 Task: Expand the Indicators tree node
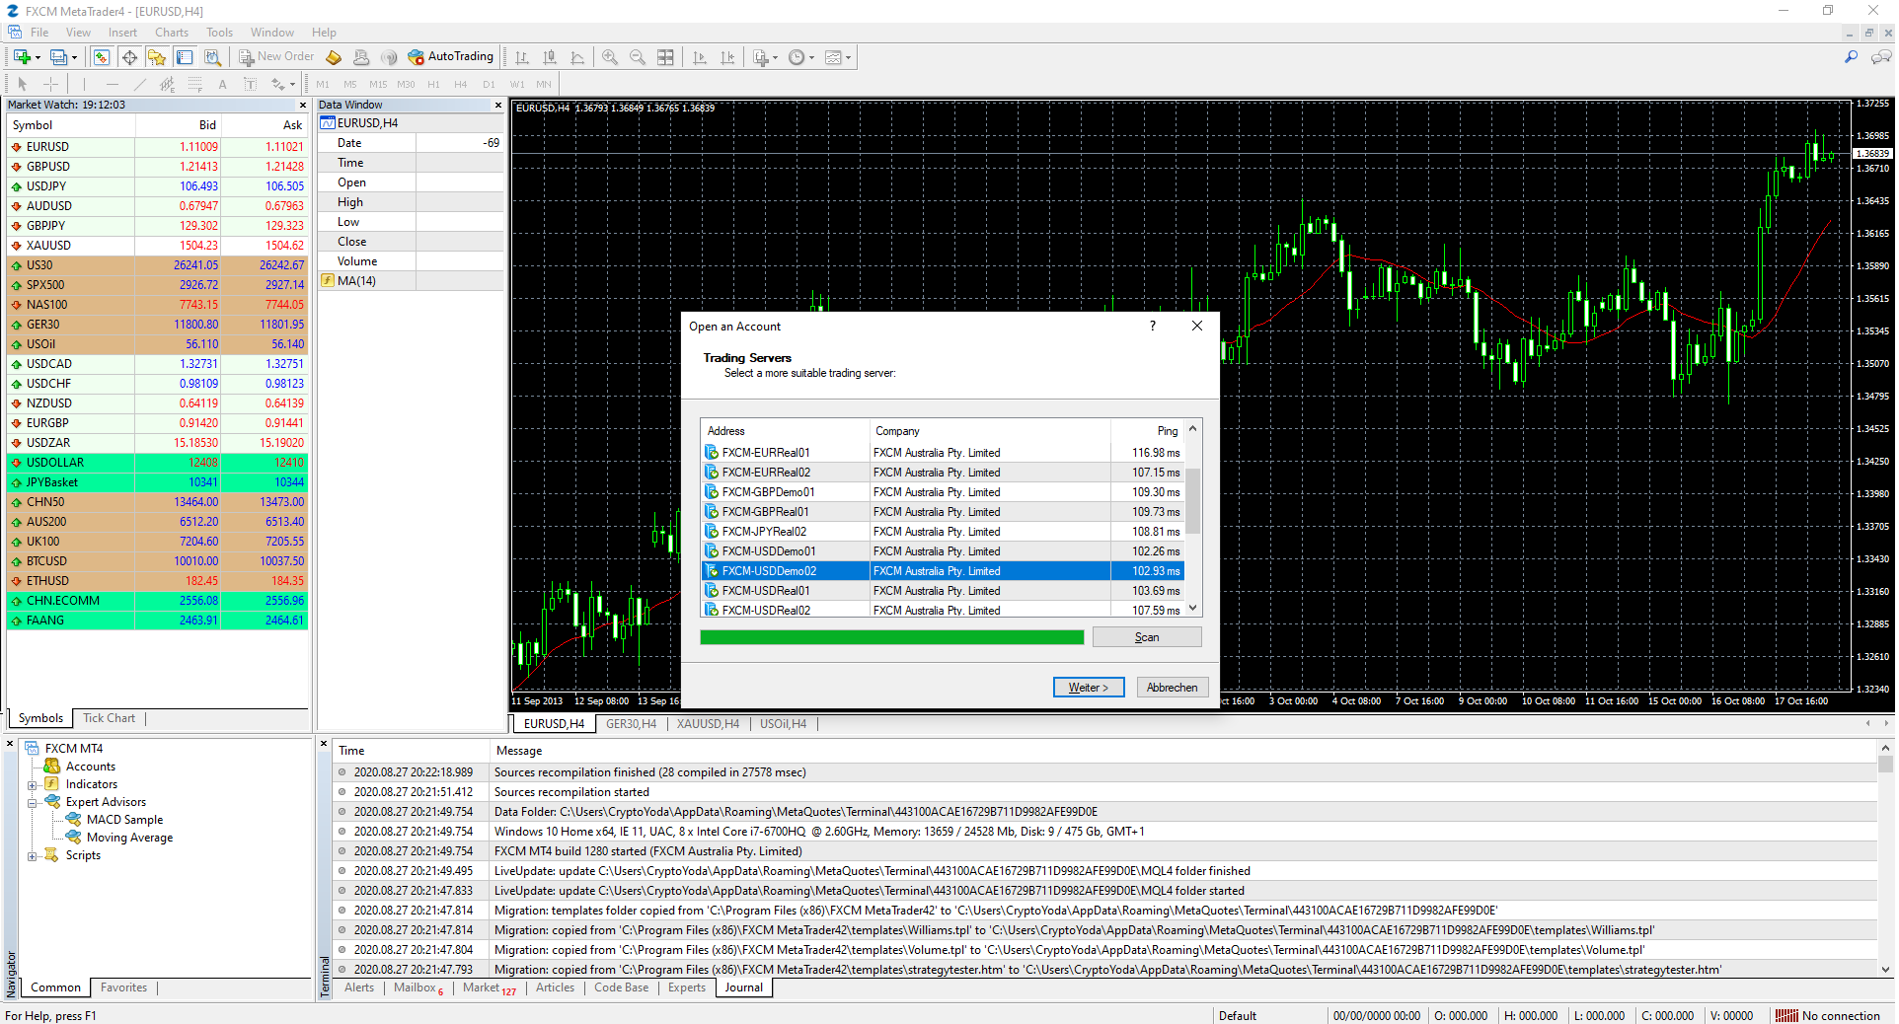(x=32, y=785)
